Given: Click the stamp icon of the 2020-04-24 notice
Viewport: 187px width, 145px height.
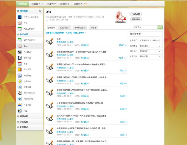Looking at the screenshot, I should pyautogui.click(x=50, y=67).
